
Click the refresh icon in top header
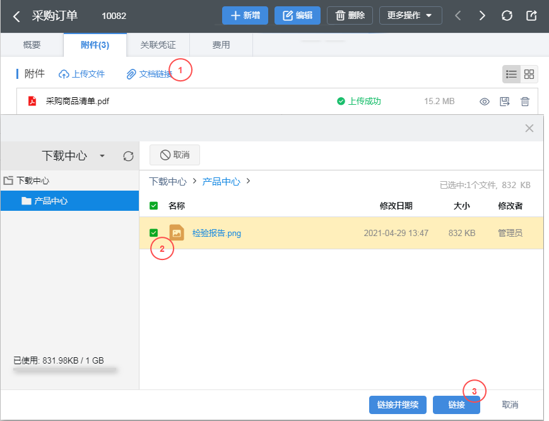[507, 16]
